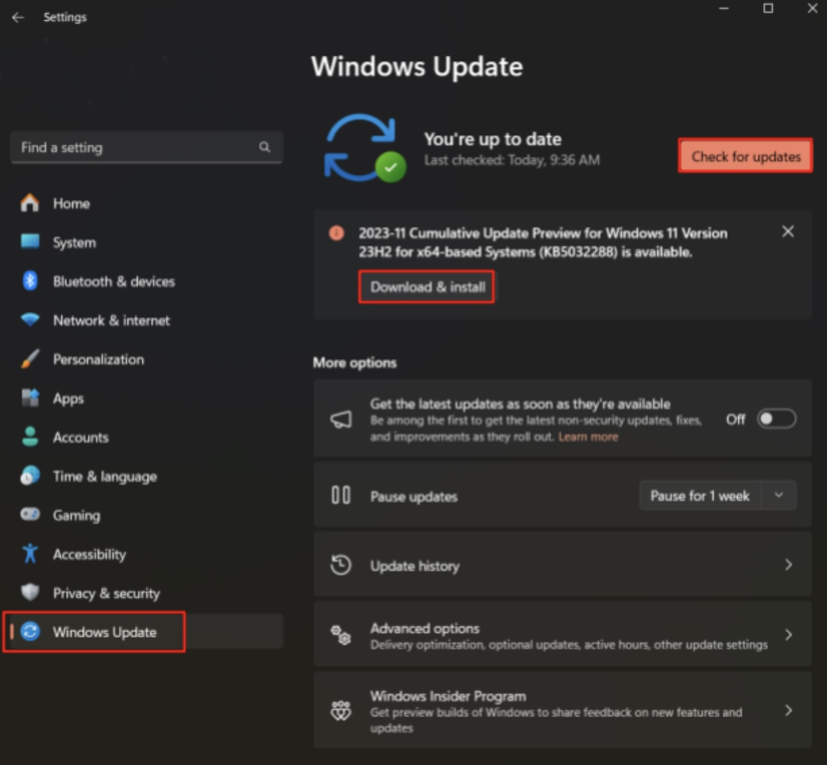Open Accessibility settings icon
This screenshot has height=765, width=827.
point(30,554)
